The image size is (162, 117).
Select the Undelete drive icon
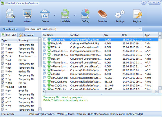coord(65,14)
